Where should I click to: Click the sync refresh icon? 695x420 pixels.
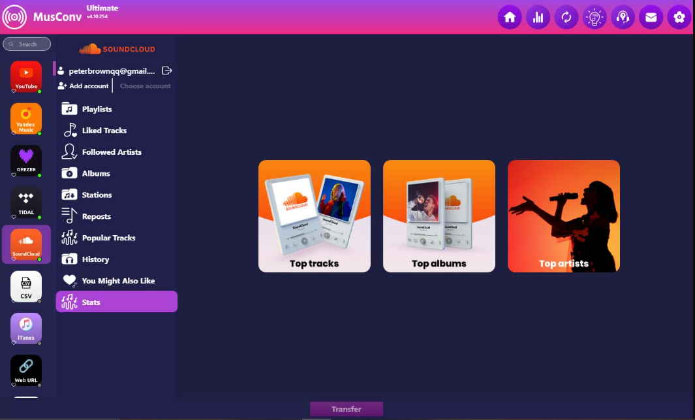(566, 17)
